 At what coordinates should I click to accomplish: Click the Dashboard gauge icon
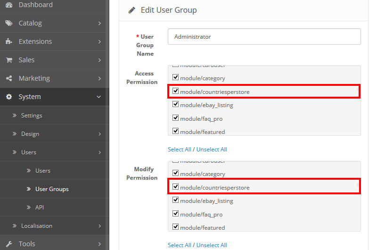[9, 5]
